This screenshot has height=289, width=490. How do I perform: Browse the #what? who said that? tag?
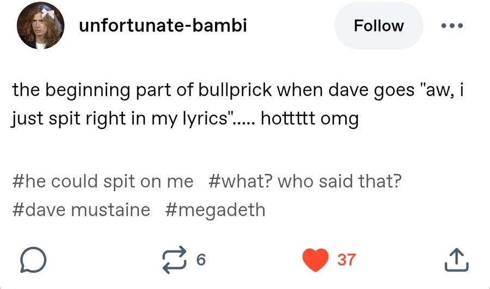[x=305, y=181]
